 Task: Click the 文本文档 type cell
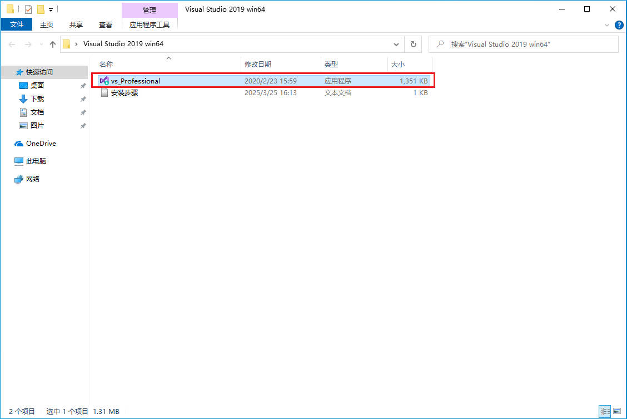(x=338, y=93)
